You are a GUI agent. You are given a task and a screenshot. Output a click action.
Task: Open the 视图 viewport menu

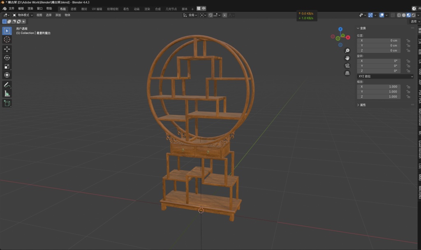(39, 15)
